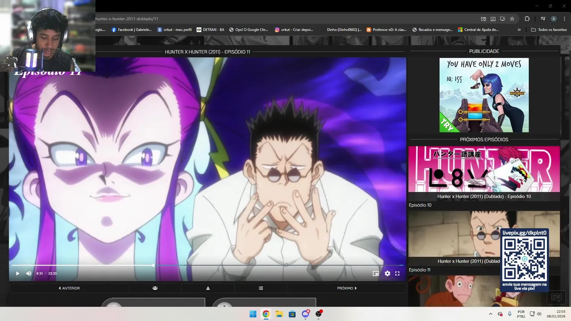Click the PRÓXIMOS EPISÓDIOS heading
This screenshot has height=321, width=571.
(484, 140)
